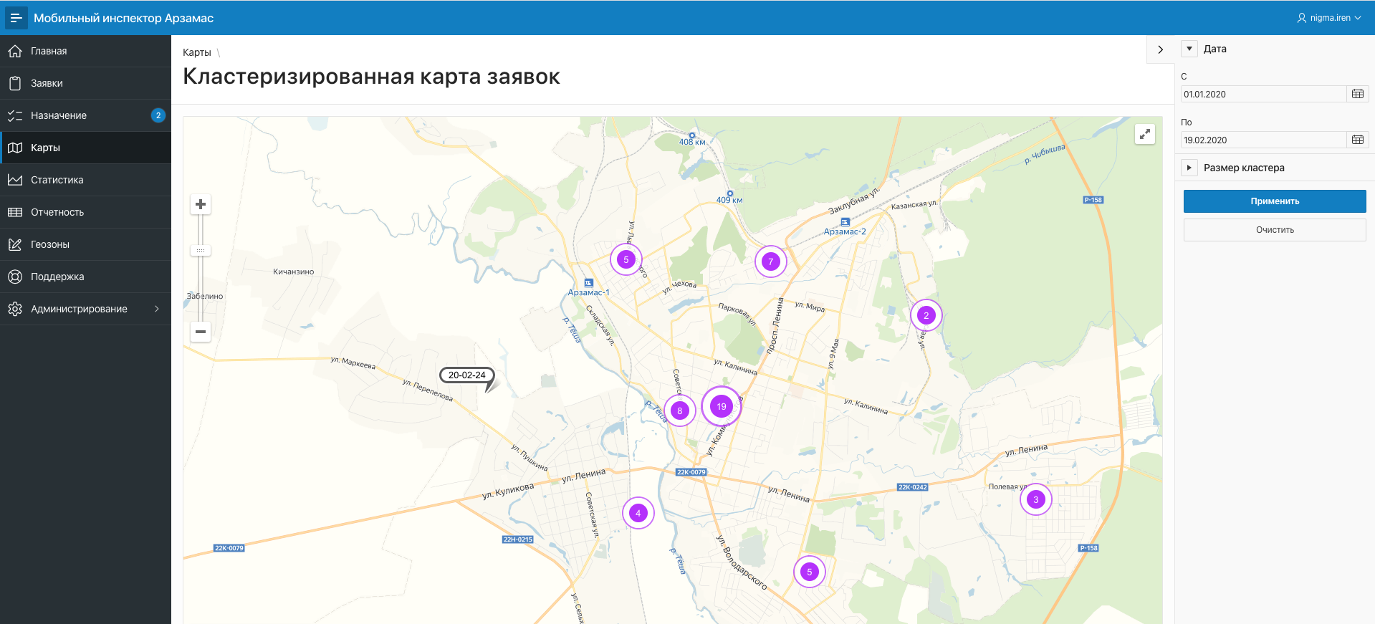Zoom in the map with plus
Screen dimensions: 1375x624
click(x=201, y=204)
